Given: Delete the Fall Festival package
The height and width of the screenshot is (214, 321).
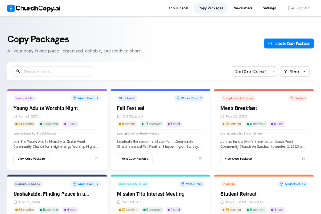Looking at the screenshot, I should [x=200, y=158].
